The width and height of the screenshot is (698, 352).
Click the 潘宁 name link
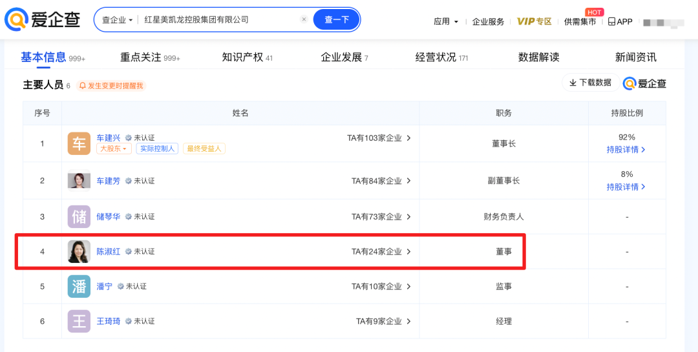[105, 286]
